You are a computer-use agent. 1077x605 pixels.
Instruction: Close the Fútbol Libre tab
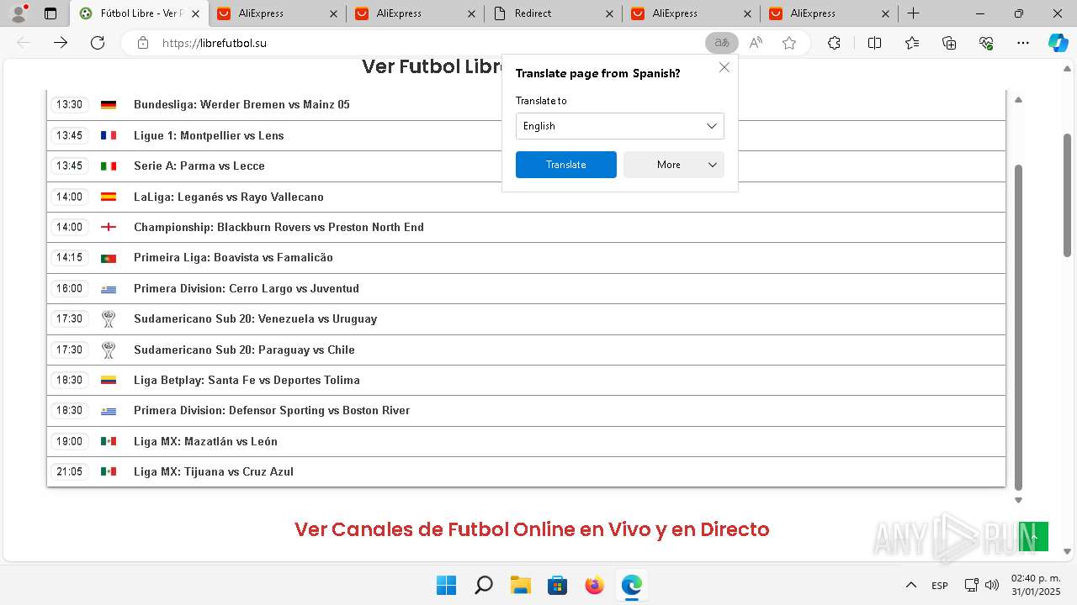(195, 13)
